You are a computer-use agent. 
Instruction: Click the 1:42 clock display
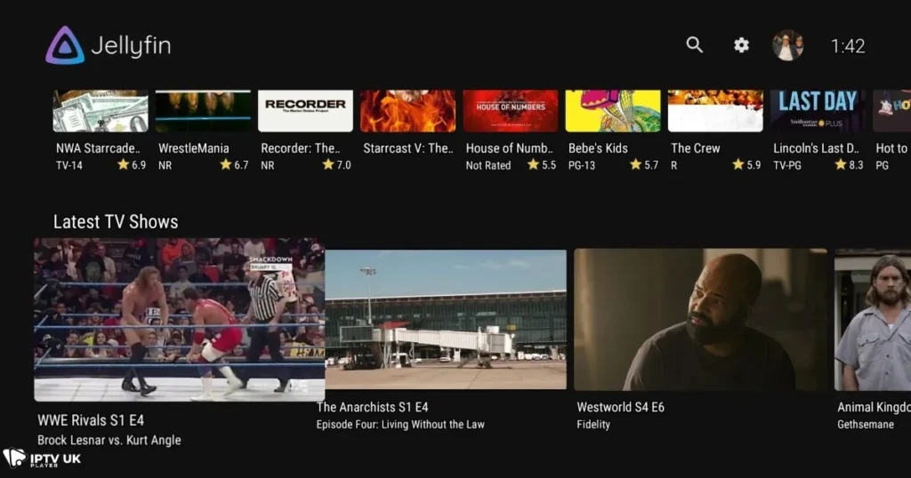(848, 46)
